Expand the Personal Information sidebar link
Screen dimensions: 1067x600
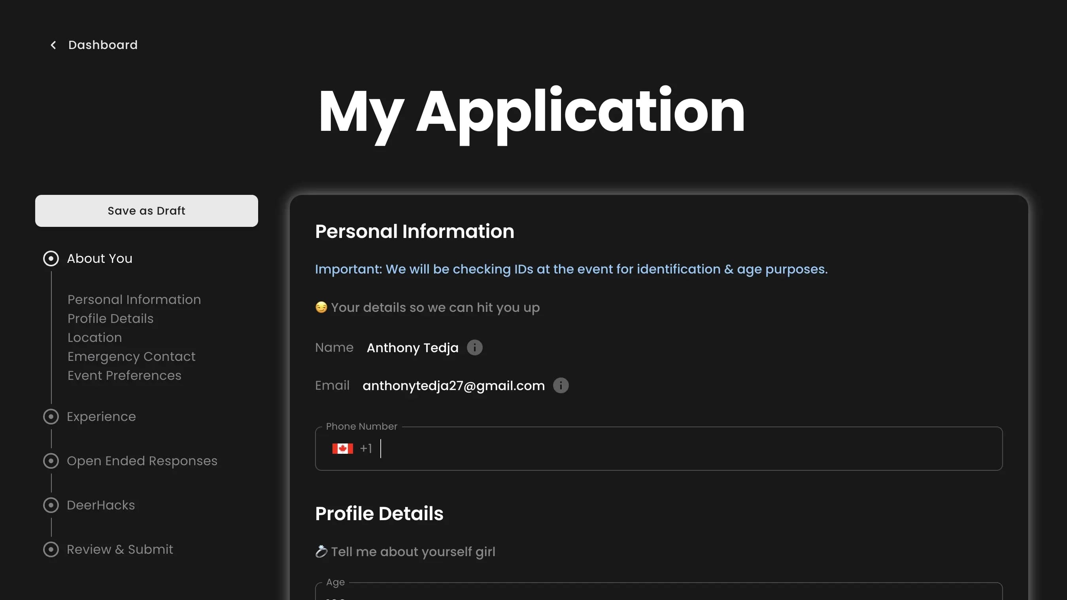click(x=134, y=299)
